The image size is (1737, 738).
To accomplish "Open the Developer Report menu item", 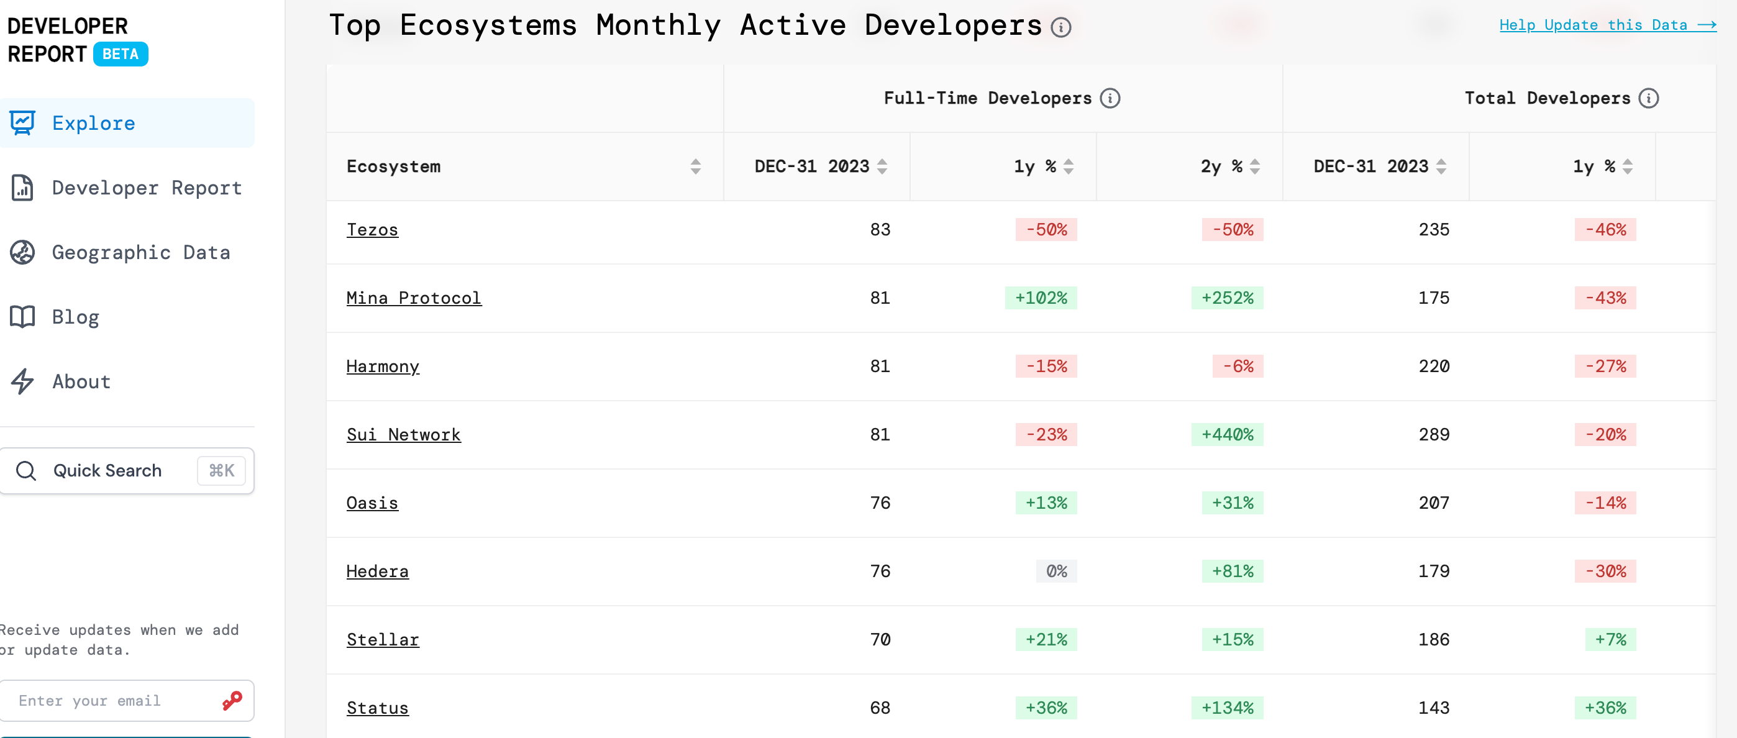I will tap(147, 188).
